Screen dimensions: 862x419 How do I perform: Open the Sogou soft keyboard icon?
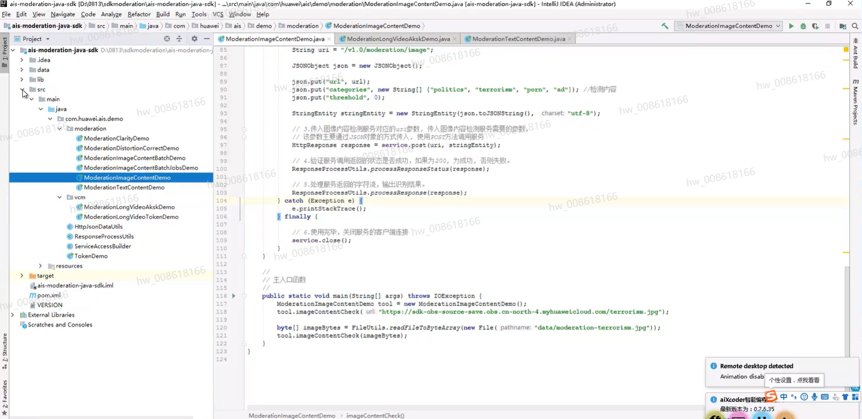tap(825, 397)
